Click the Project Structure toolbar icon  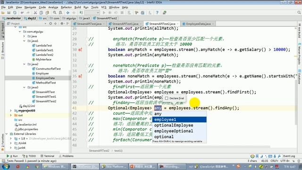point(143,13)
